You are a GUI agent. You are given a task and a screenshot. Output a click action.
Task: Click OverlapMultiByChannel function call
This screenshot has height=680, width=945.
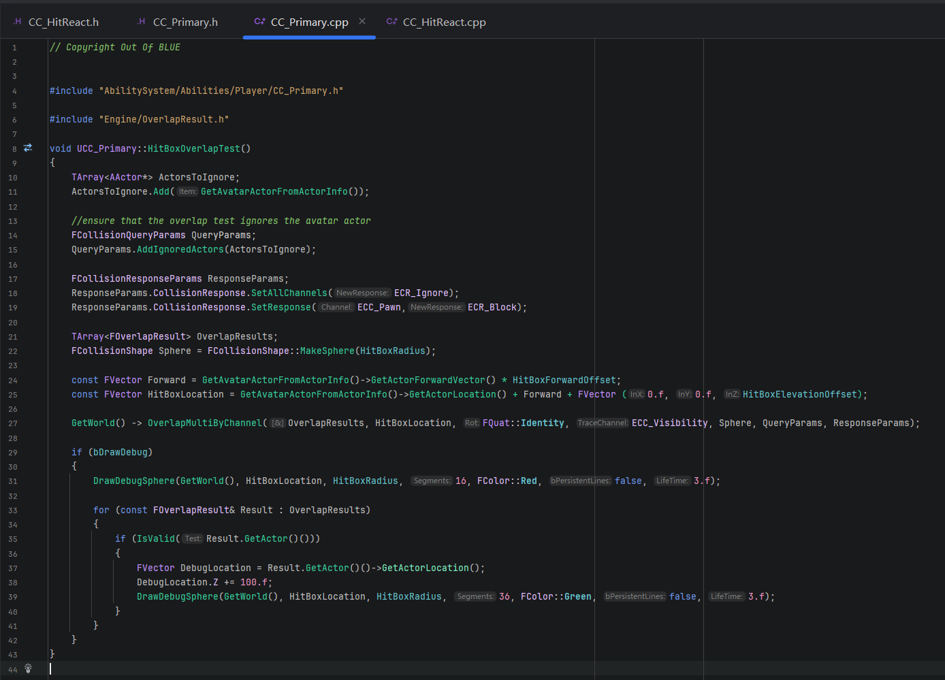[205, 423]
